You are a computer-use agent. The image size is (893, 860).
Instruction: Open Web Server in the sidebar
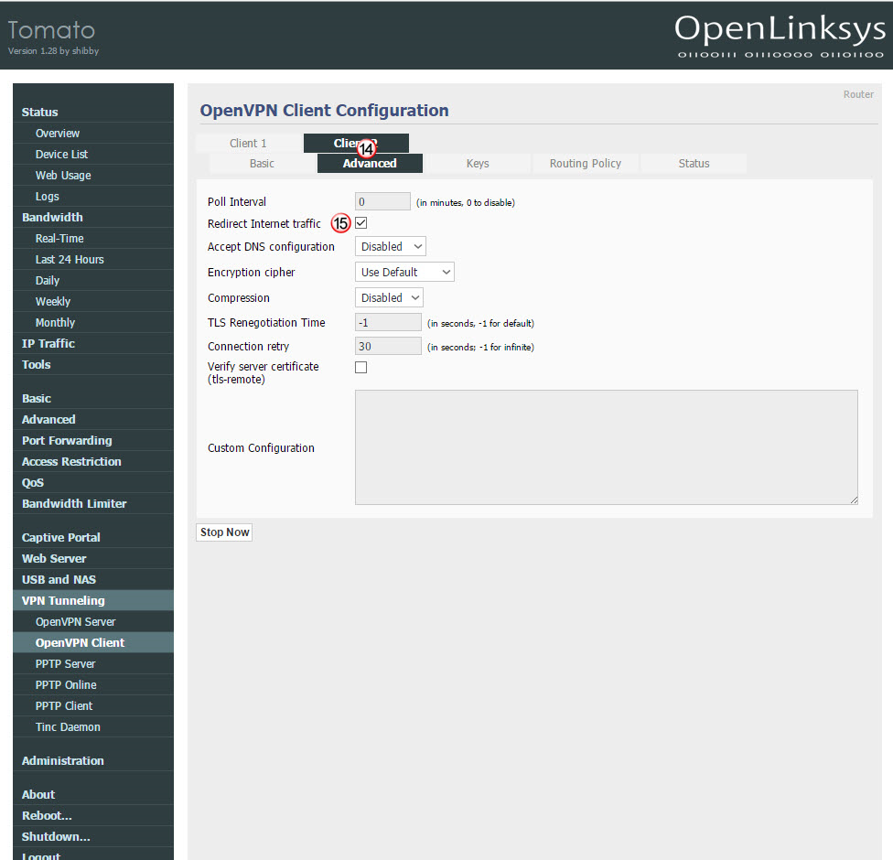(x=93, y=558)
